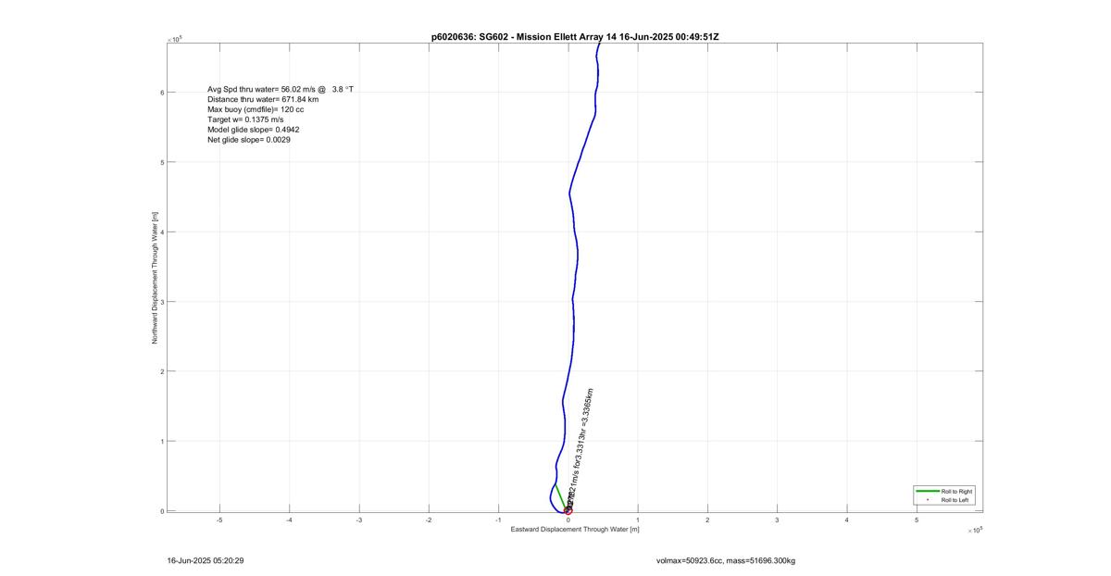This screenshot has height=576, width=1111.
Task: Click y-axis tick label '3'
Action: (x=162, y=302)
